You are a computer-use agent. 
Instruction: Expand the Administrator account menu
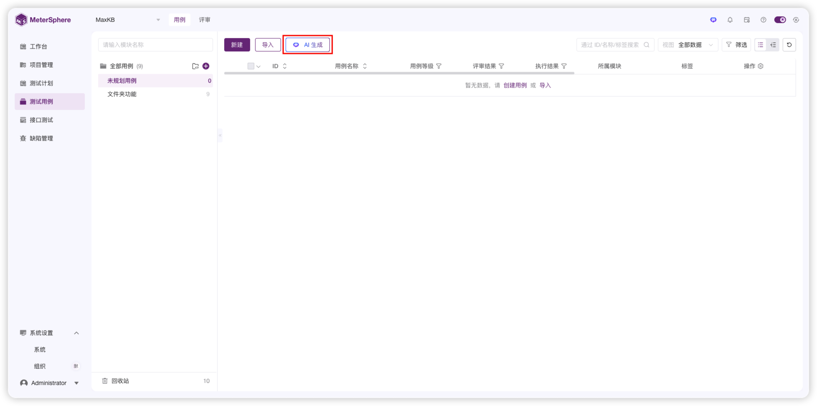(x=49, y=383)
